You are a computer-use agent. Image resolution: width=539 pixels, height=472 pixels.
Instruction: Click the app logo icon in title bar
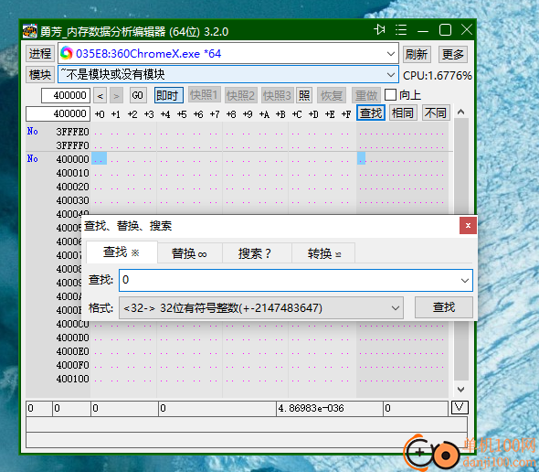pyautogui.click(x=30, y=31)
